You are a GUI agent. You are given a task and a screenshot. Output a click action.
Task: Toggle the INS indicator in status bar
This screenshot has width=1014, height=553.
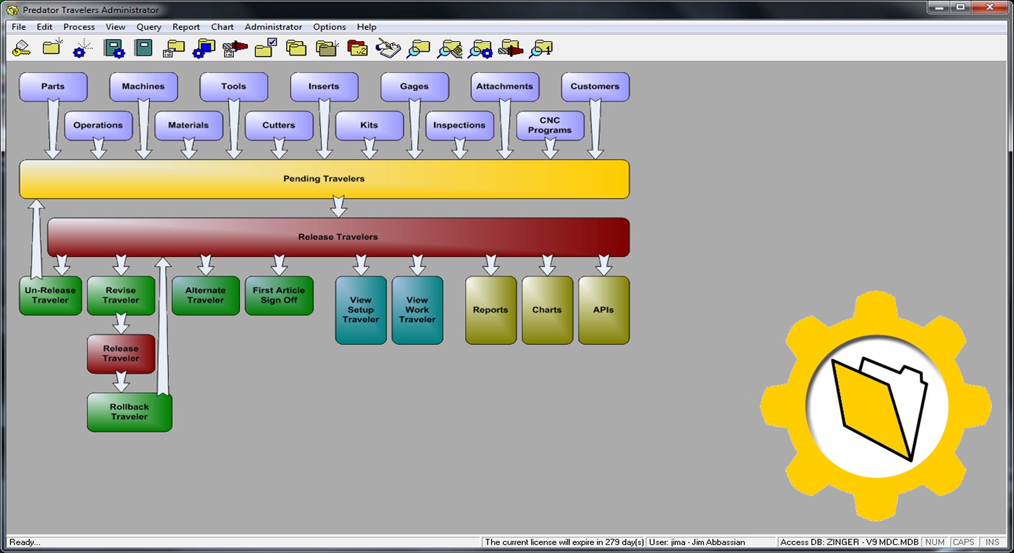(992, 542)
